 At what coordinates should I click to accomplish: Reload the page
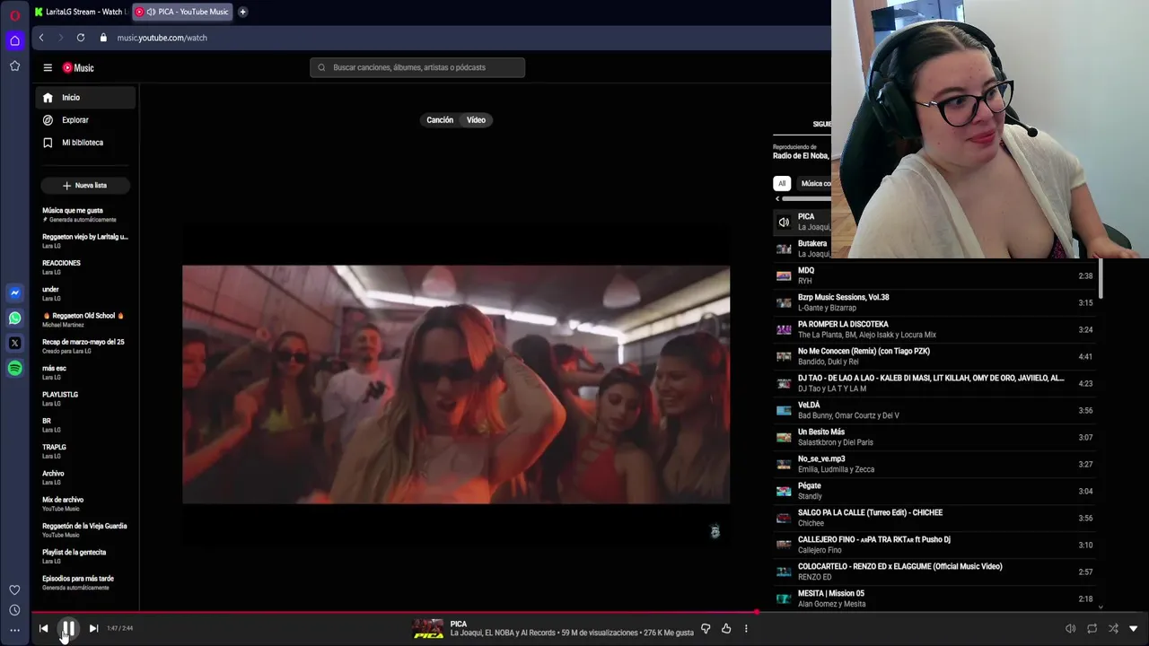click(x=81, y=38)
